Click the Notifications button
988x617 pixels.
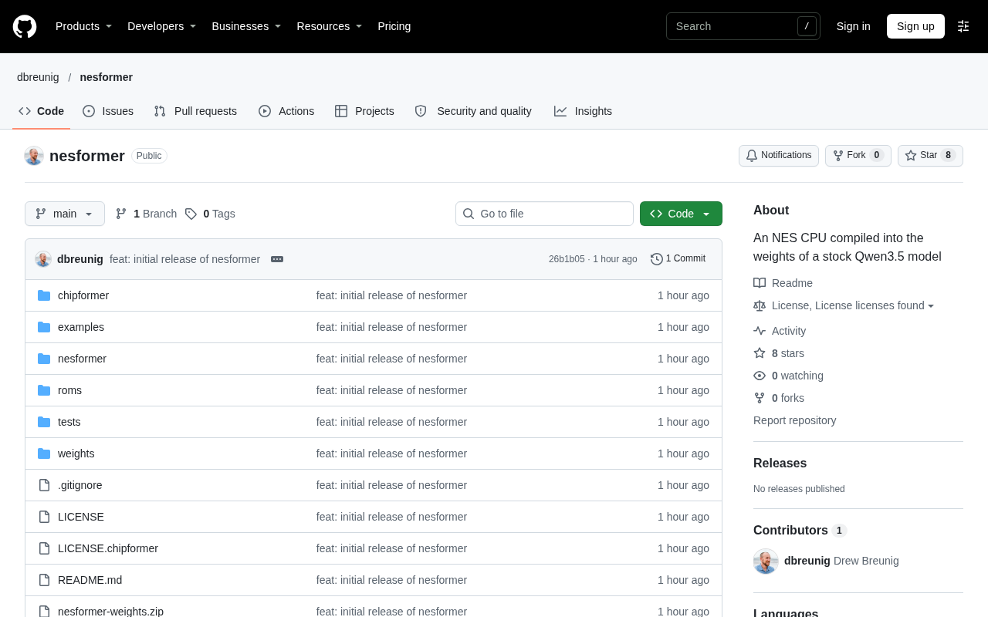(779, 156)
